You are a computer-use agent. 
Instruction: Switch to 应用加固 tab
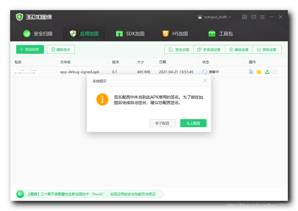click(x=84, y=34)
